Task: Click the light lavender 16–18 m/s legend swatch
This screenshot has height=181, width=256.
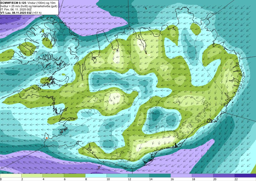Action: 181,176
